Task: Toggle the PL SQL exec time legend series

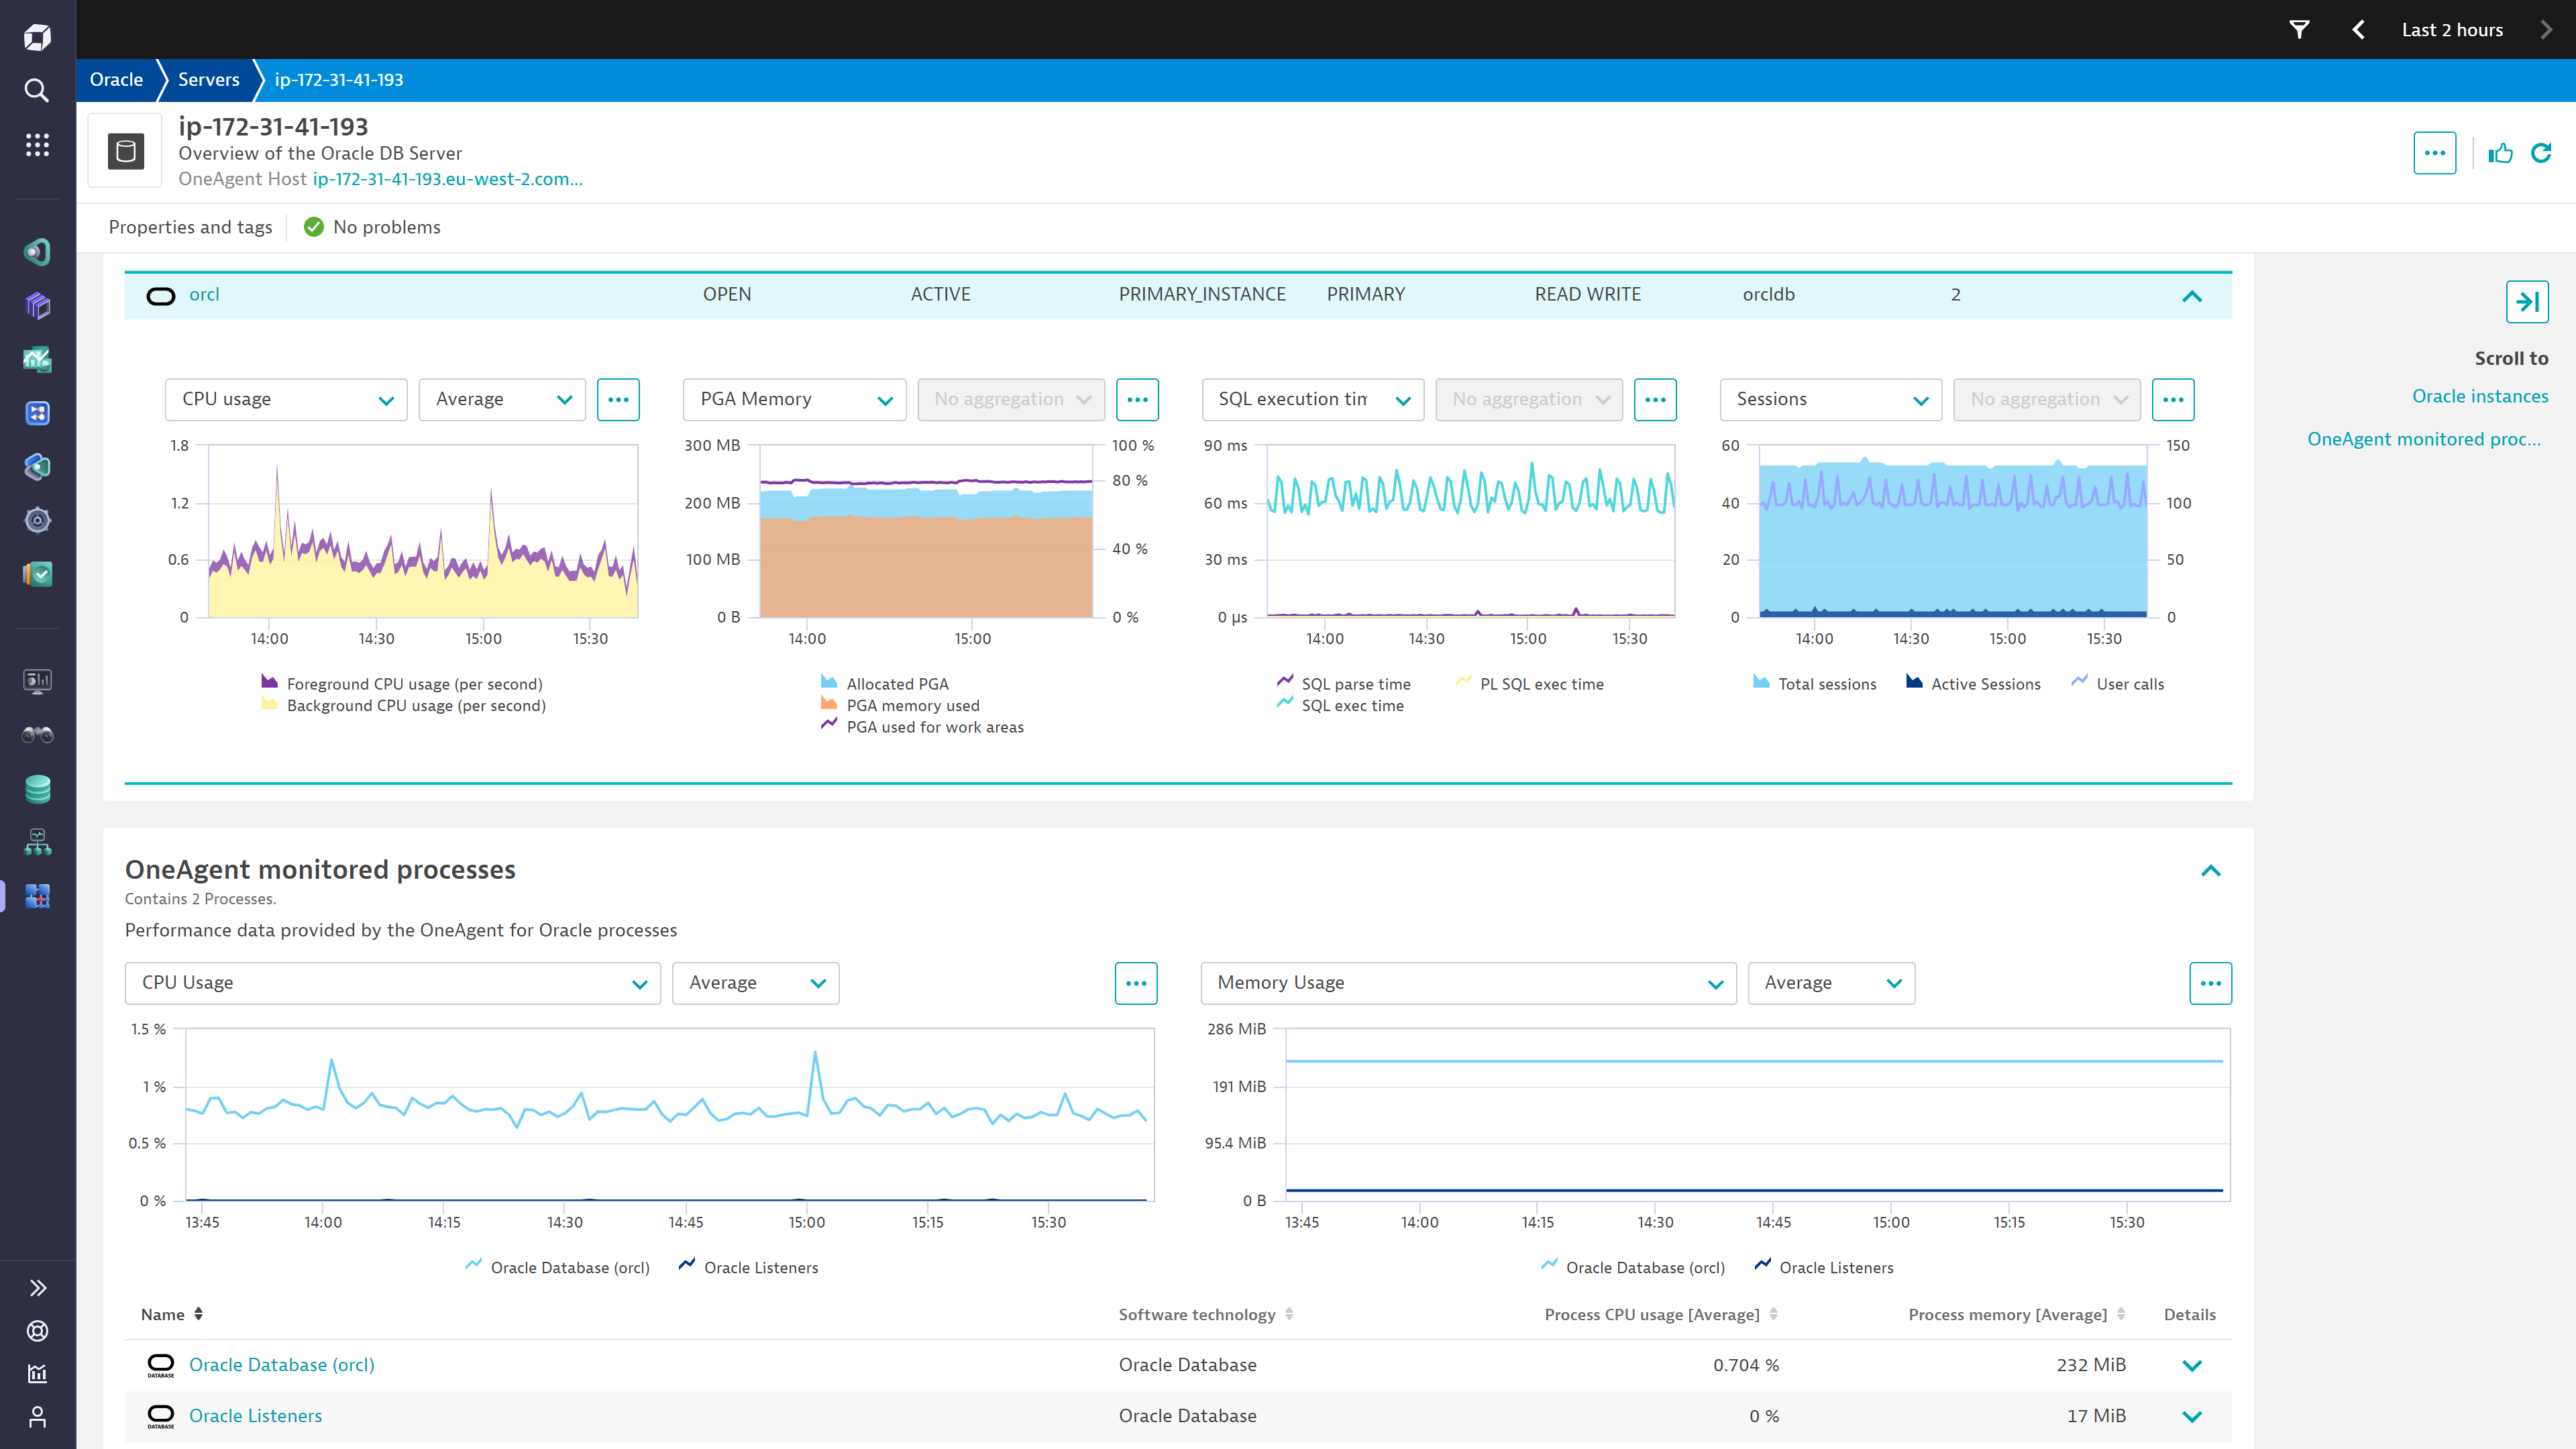Action: tap(1529, 684)
